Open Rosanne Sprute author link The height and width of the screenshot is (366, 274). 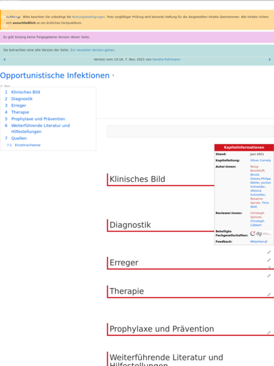pyautogui.click(x=255, y=201)
